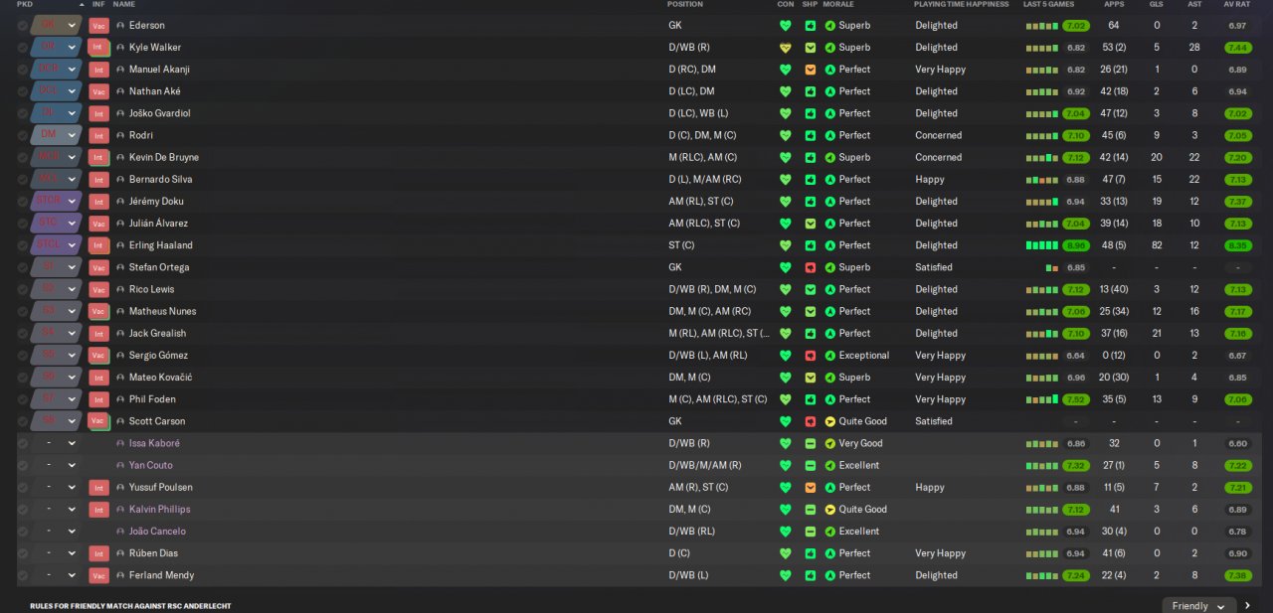Click the Int badge for Rodri
The height and width of the screenshot is (613, 1273).
[x=98, y=135]
